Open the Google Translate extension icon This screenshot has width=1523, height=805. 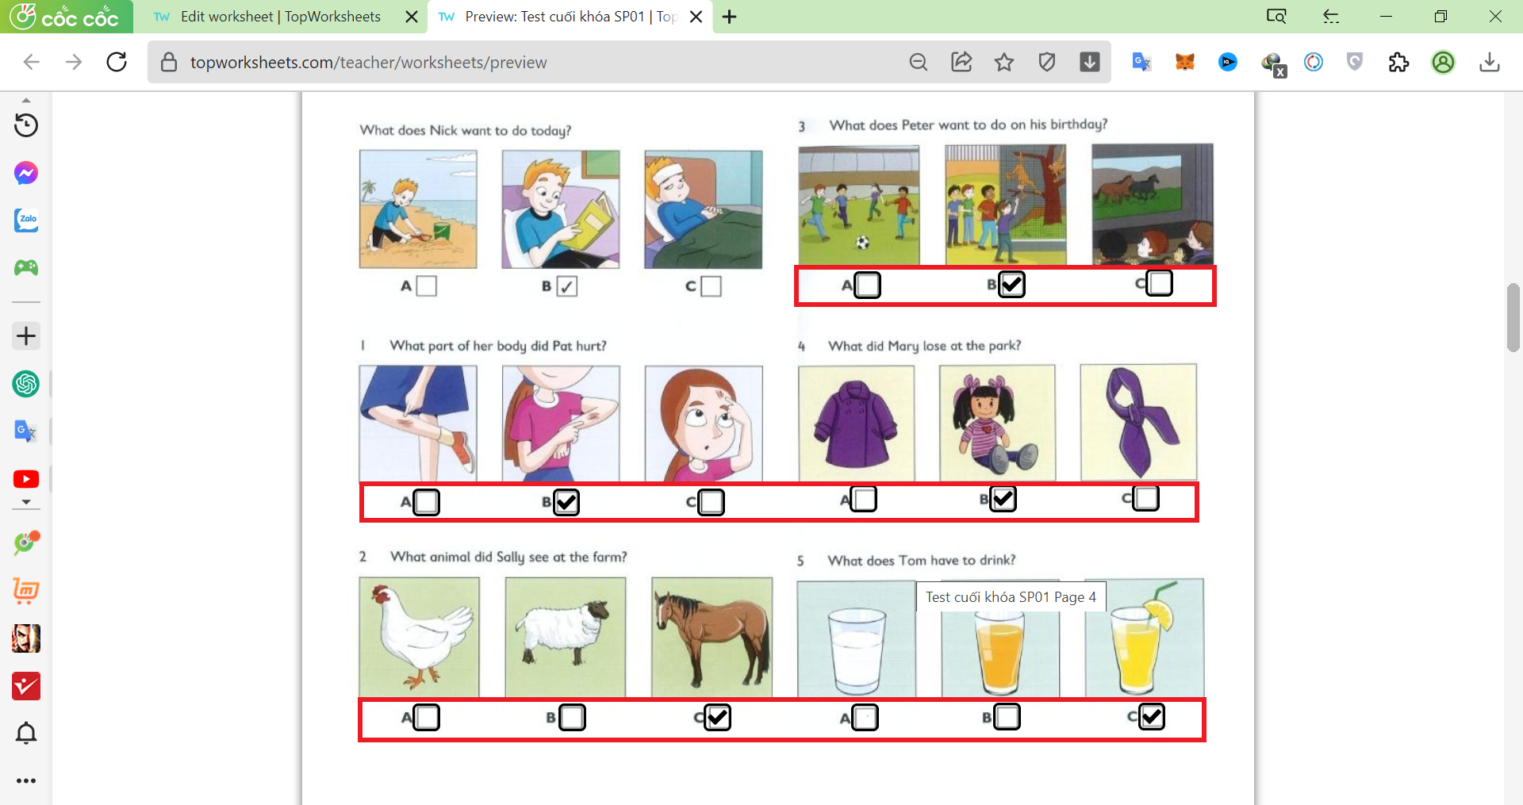[x=1141, y=62]
